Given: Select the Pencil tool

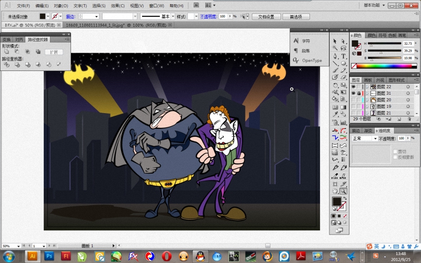Looking at the screenshot, I should point(343,70).
